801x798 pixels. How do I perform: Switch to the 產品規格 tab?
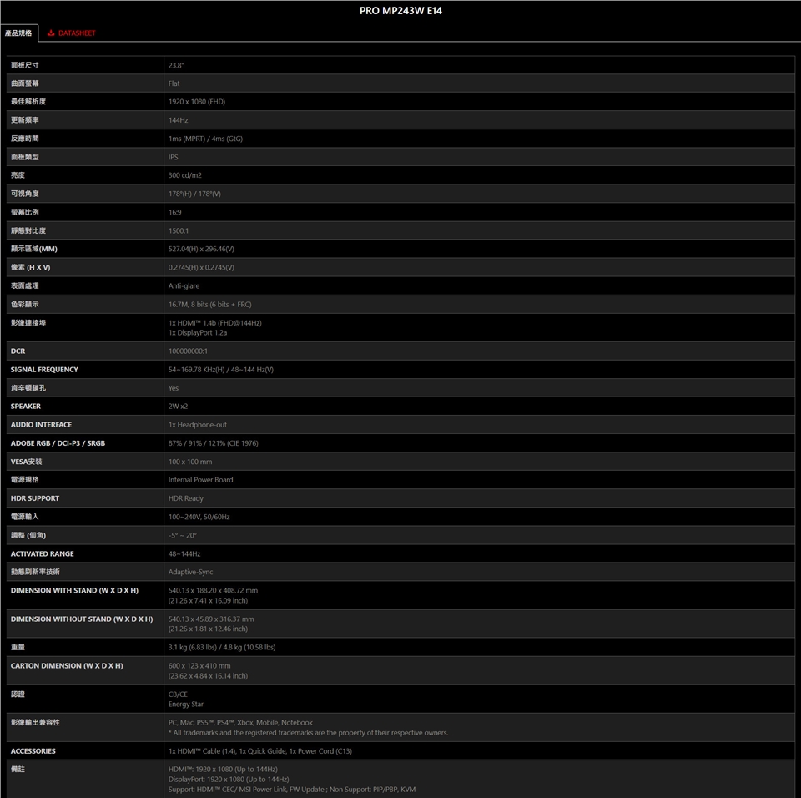(x=18, y=33)
